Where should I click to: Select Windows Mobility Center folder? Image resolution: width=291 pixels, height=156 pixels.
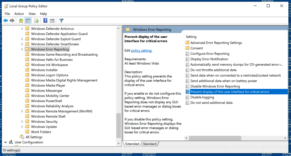click(x=50, y=96)
